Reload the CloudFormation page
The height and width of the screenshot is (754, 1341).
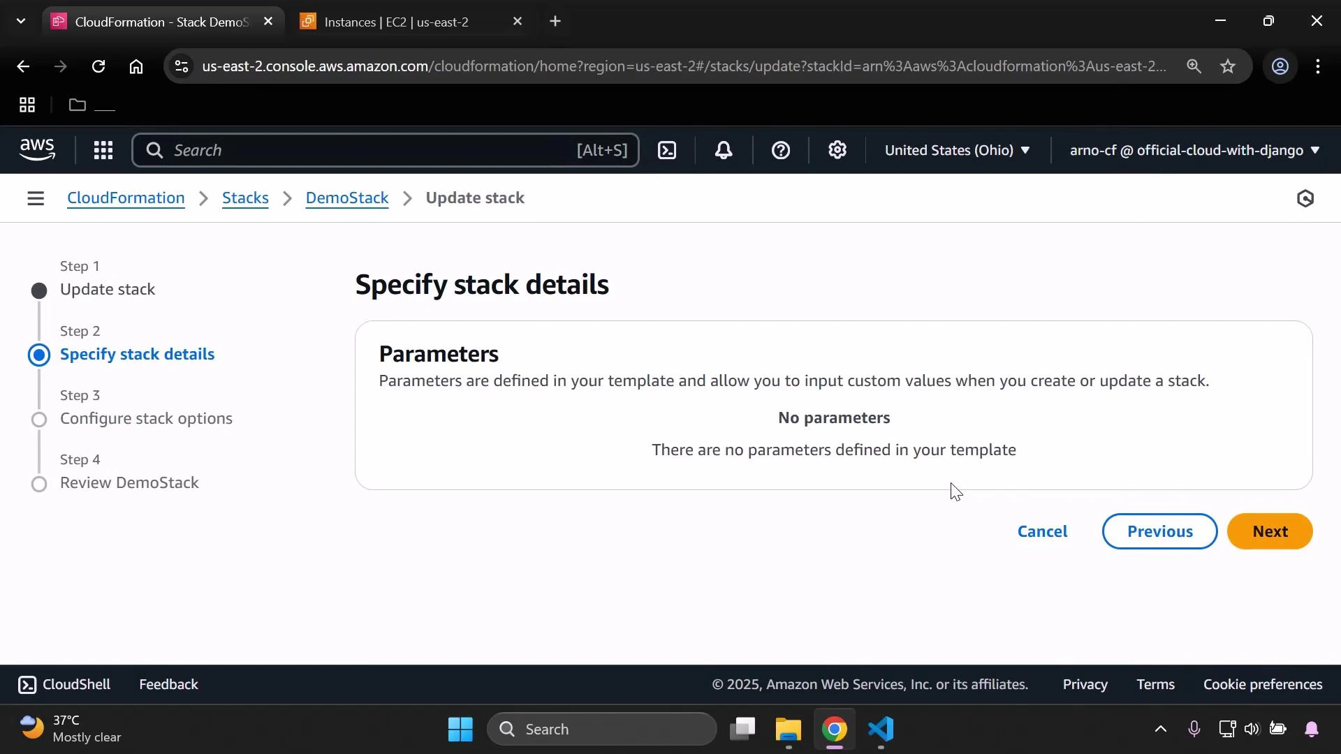98,66
